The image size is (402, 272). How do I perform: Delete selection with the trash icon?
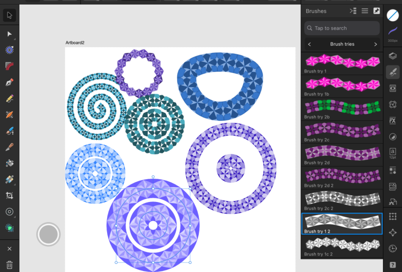pos(10,265)
